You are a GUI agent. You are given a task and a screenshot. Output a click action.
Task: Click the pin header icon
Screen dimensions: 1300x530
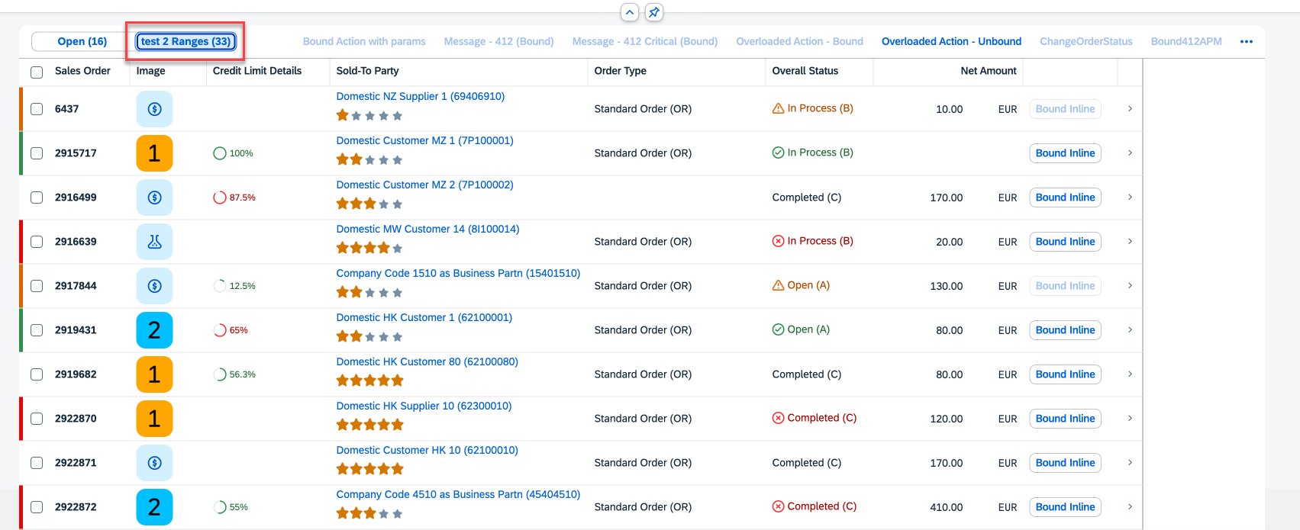(x=653, y=12)
